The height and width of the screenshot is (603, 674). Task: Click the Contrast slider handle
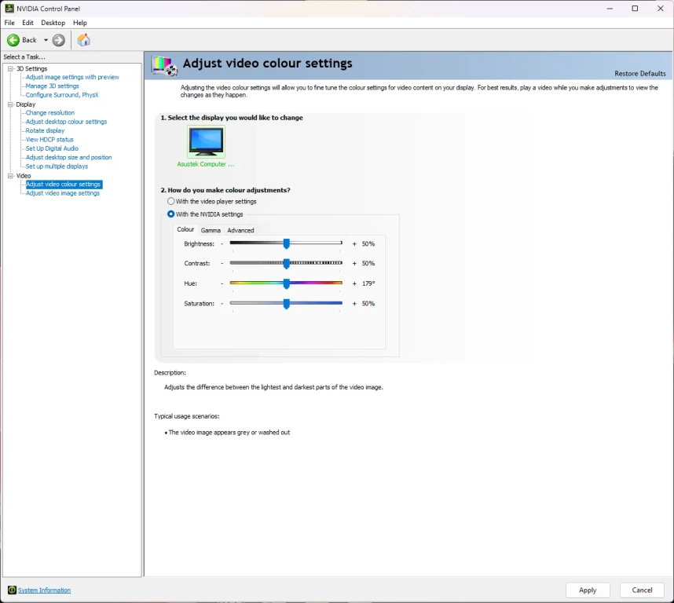pos(286,264)
